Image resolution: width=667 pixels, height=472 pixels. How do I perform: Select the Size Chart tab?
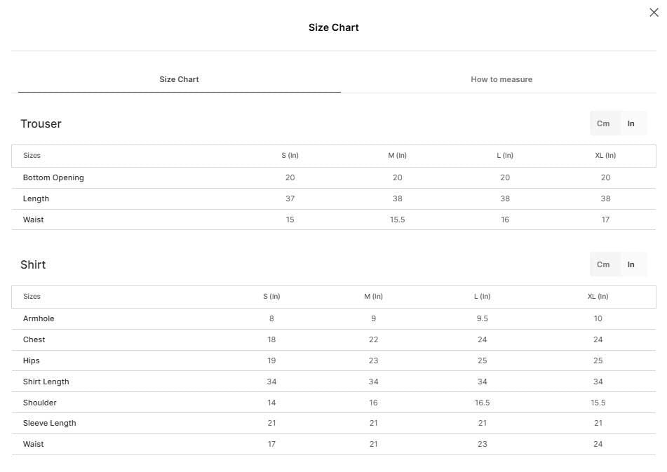coord(179,79)
